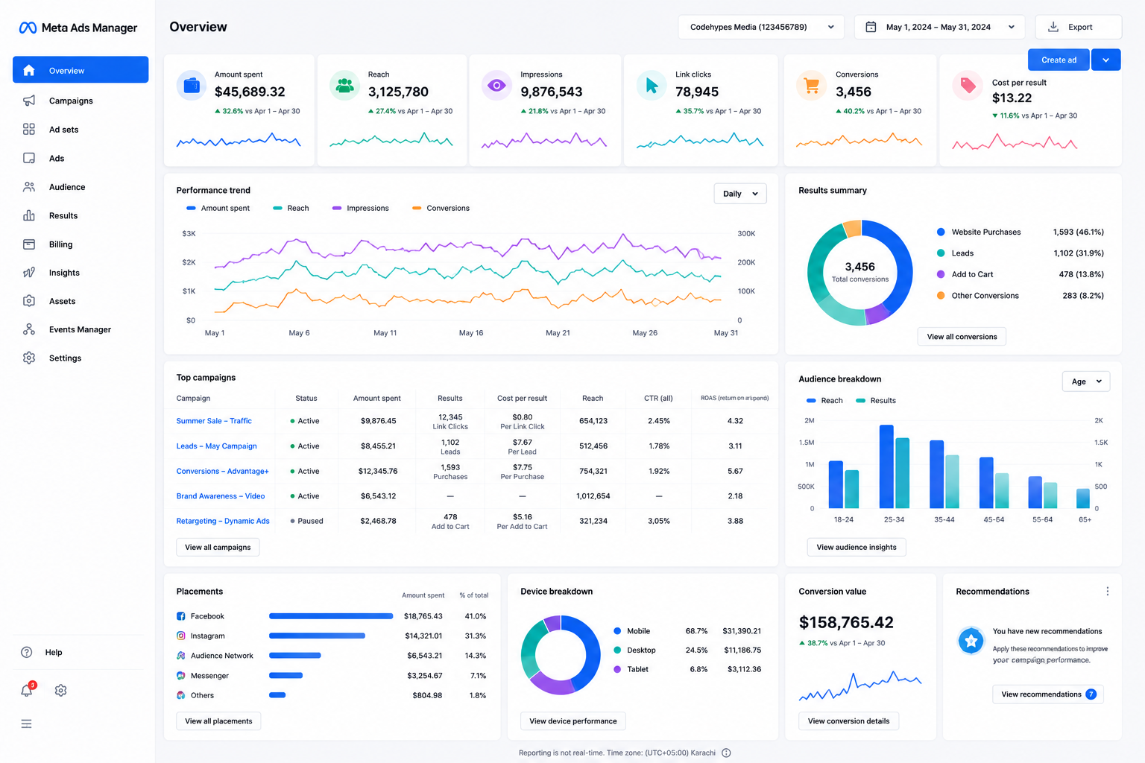The image size is (1145, 763).
Task: Click the Reach people icon on card
Action: click(344, 86)
